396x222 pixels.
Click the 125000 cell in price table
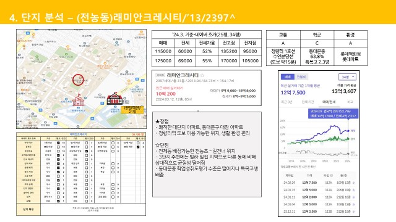pos(163,61)
